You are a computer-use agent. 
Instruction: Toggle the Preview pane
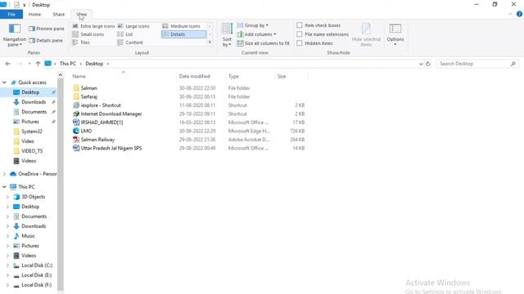tap(47, 29)
